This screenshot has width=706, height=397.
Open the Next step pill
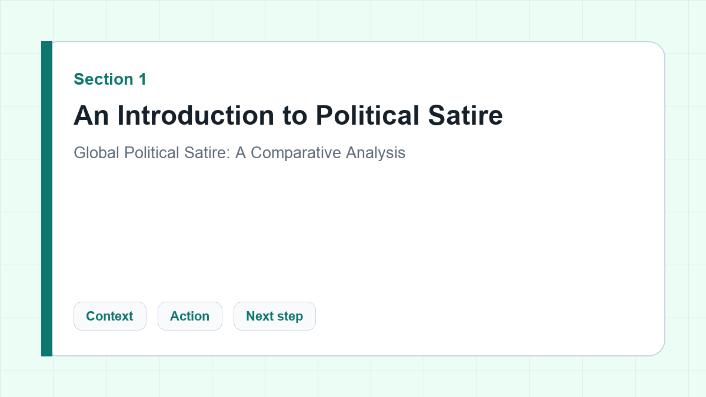coord(274,316)
